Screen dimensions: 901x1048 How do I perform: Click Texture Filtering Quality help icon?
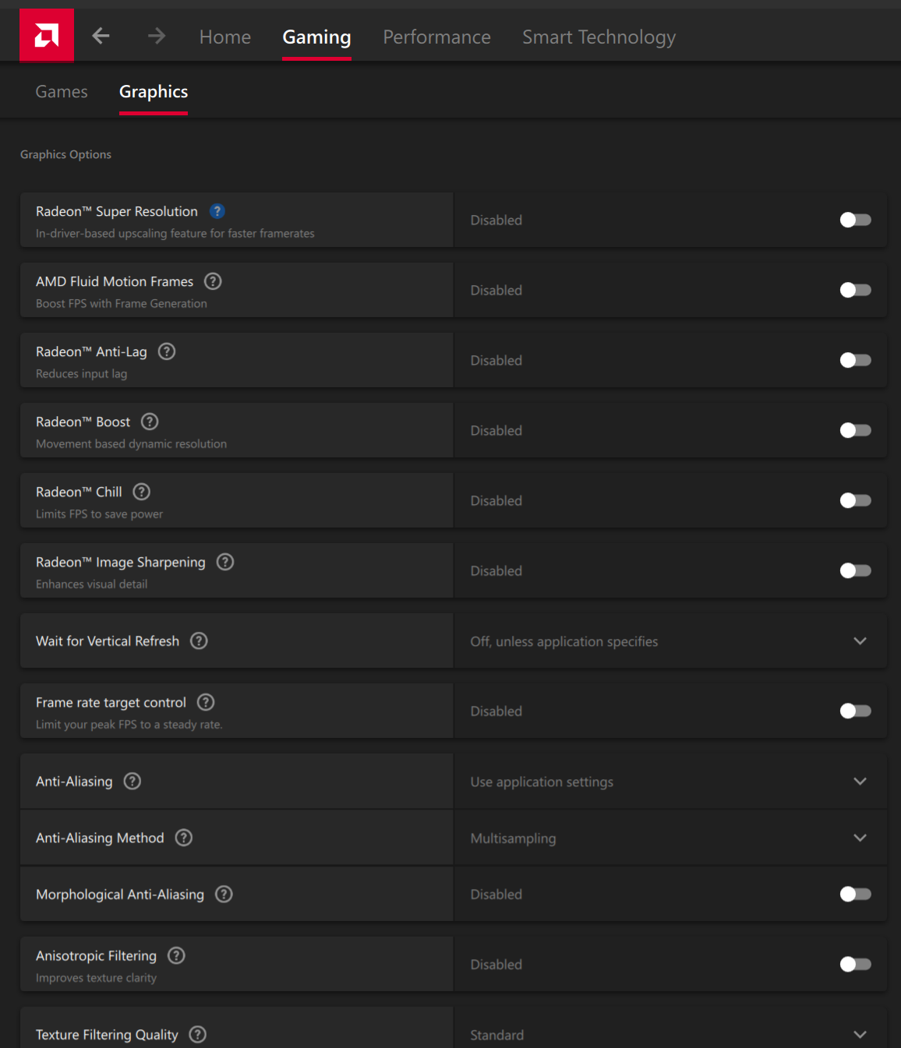198,1034
